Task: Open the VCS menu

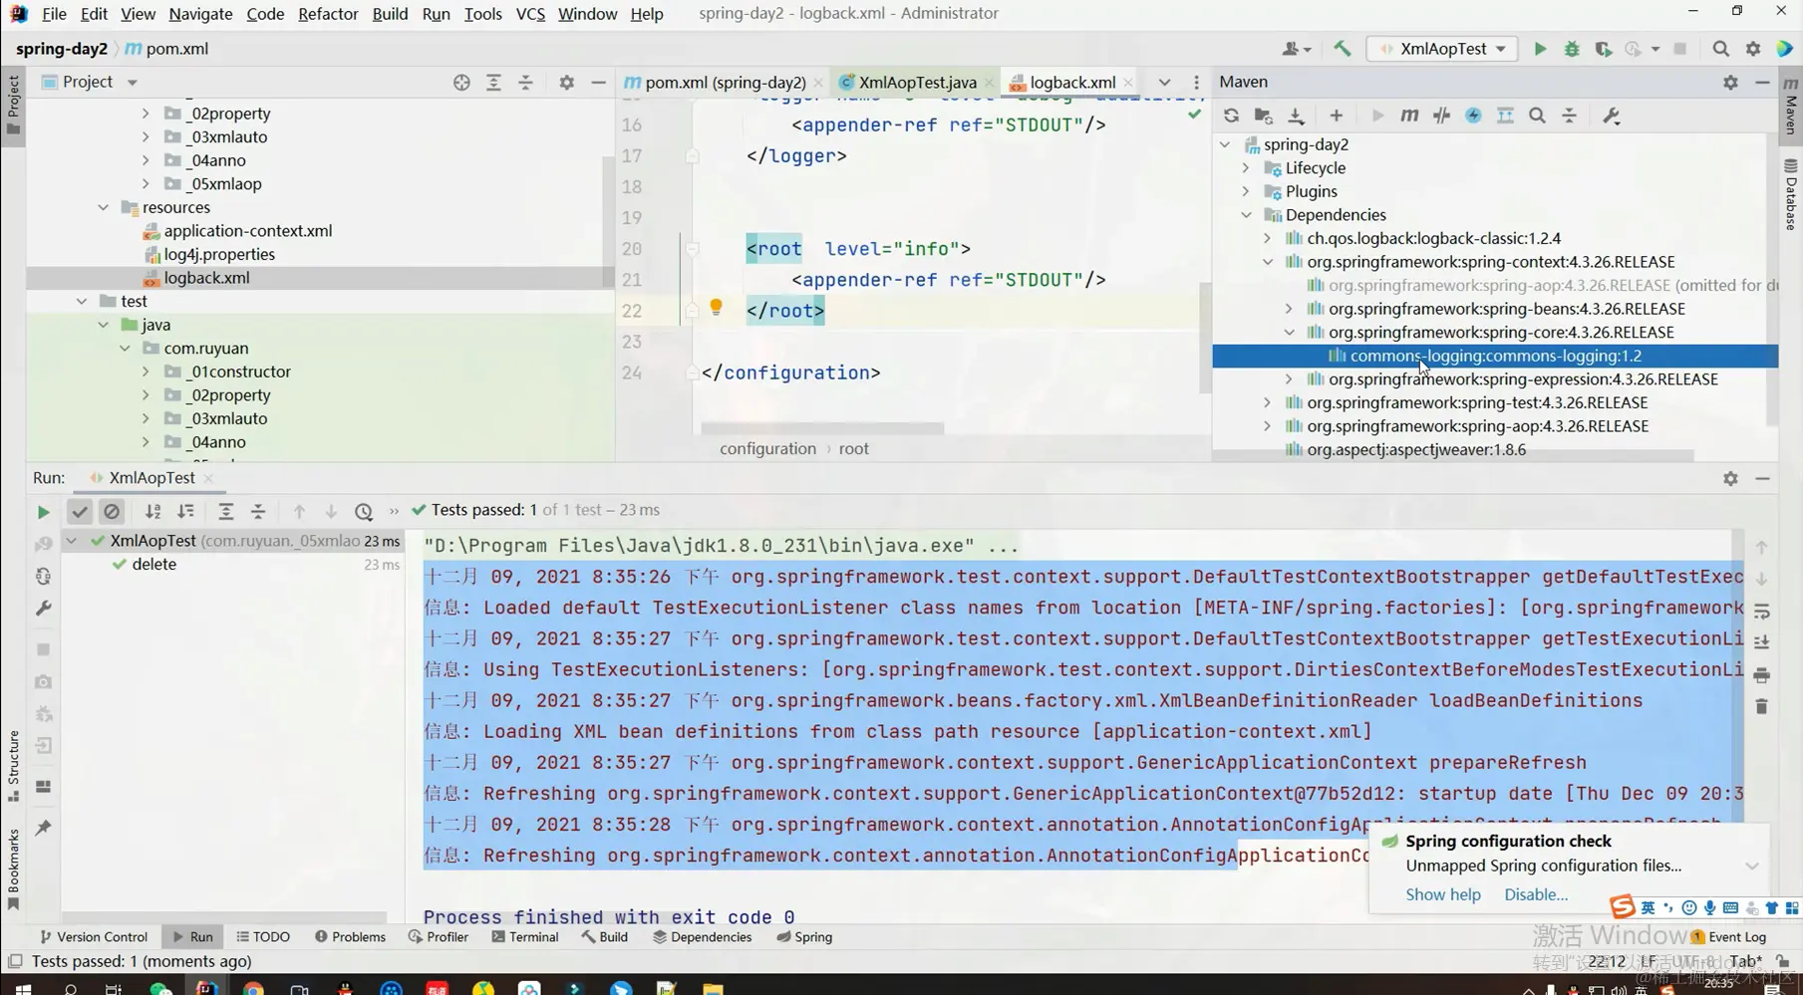Action: coord(530,13)
